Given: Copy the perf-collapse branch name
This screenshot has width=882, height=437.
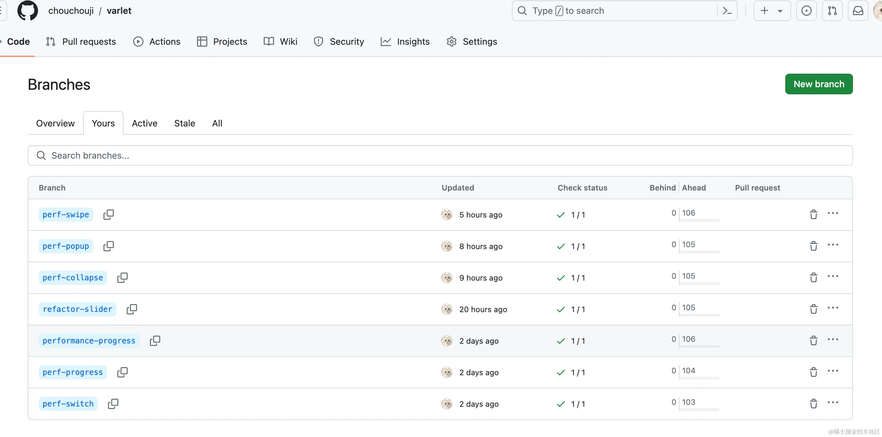Looking at the screenshot, I should coord(122,277).
